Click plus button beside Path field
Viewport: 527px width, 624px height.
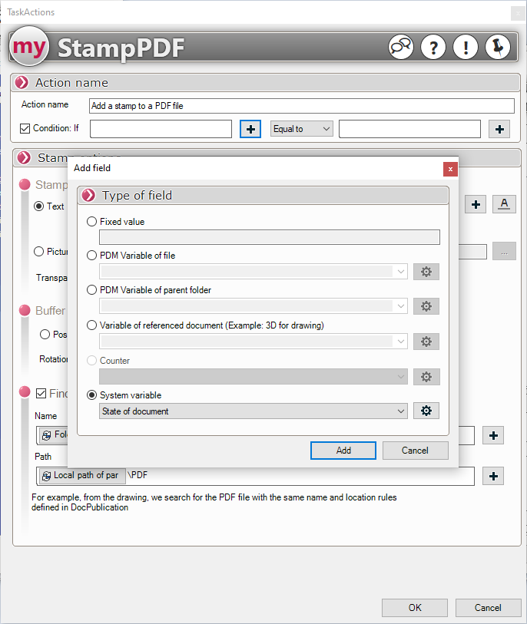pos(493,476)
